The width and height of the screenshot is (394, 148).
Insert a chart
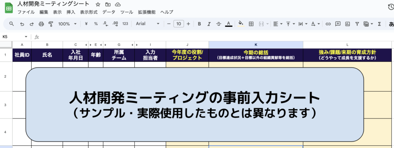tap(347, 24)
